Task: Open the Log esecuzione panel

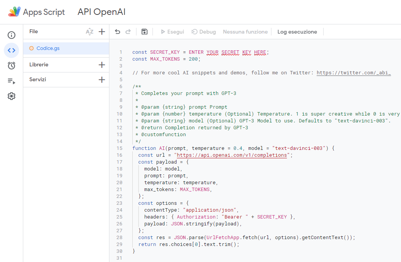Action: (x=297, y=32)
